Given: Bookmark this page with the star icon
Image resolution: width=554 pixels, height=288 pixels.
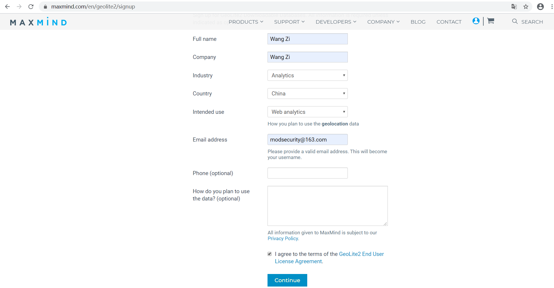Looking at the screenshot, I should coord(526,6).
